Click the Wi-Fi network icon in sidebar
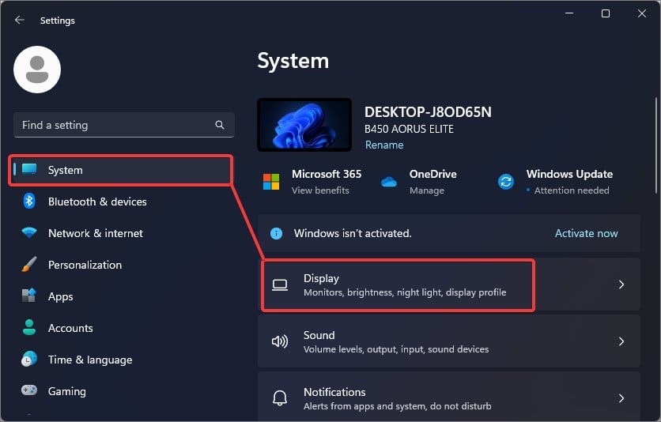 [x=29, y=232]
